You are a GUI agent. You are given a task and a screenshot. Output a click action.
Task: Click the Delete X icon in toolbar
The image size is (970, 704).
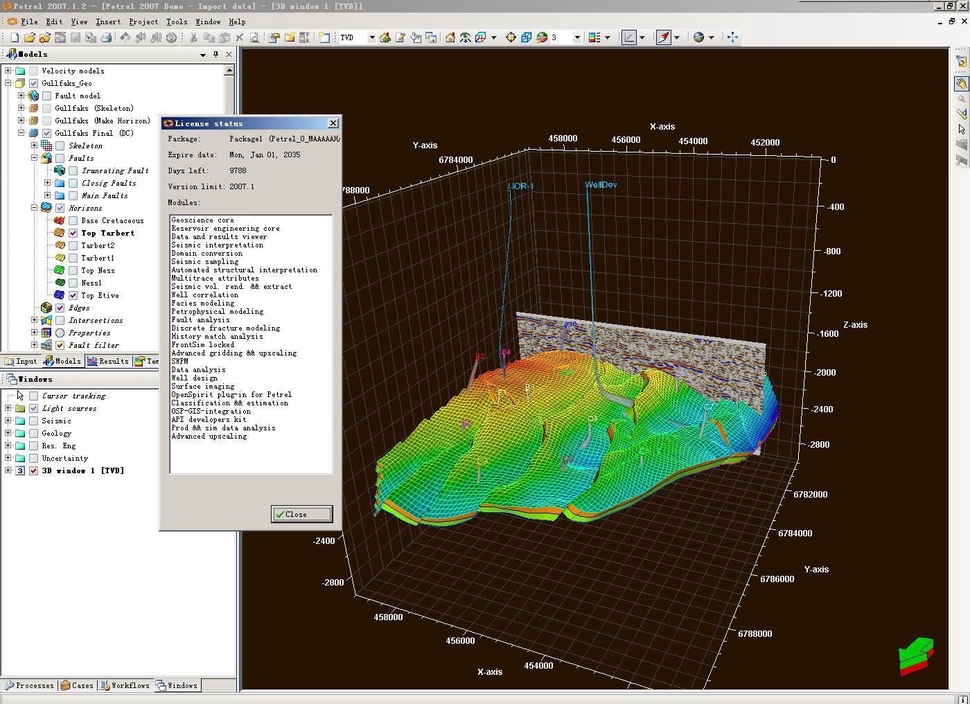[x=239, y=37]
